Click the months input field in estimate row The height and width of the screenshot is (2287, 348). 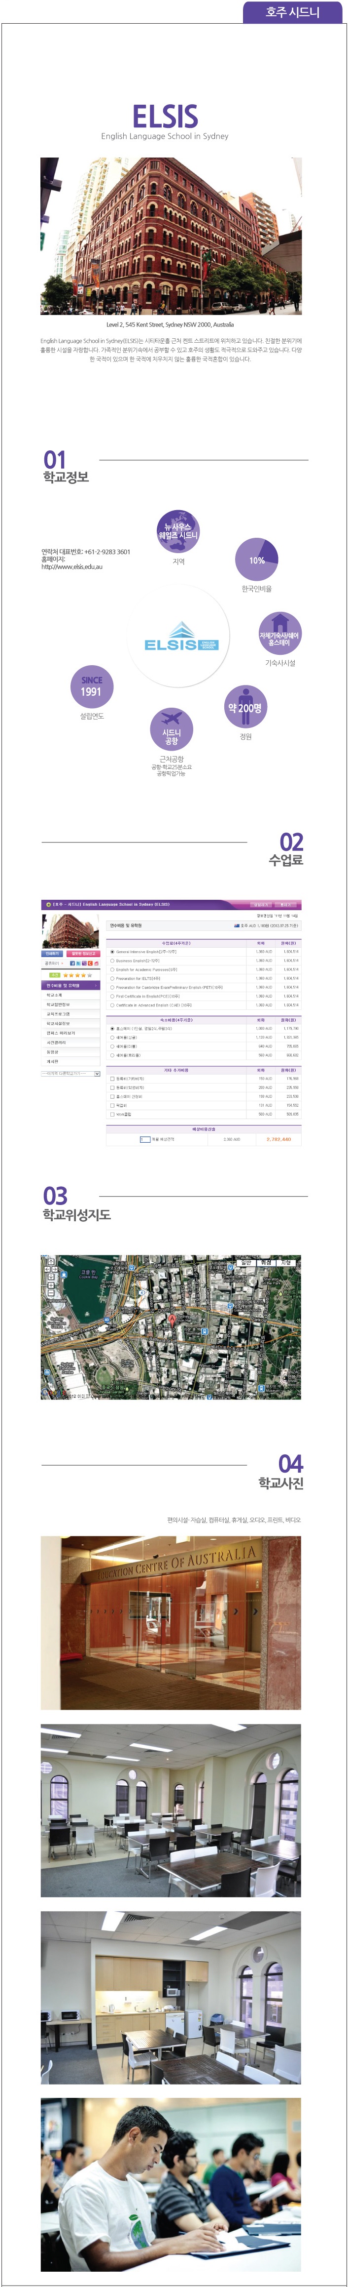145,1139
